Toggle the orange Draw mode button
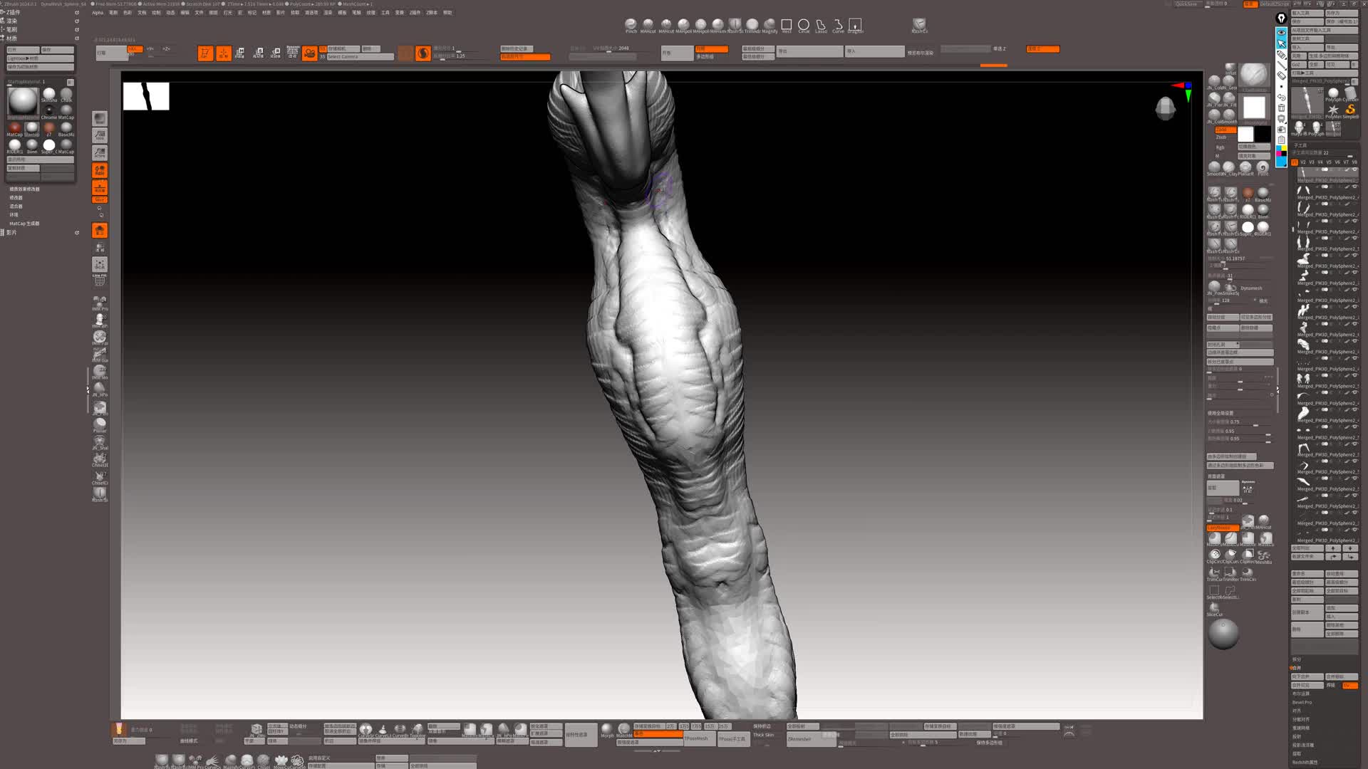The image size is (1368, 769). click(x=223, y=53)
